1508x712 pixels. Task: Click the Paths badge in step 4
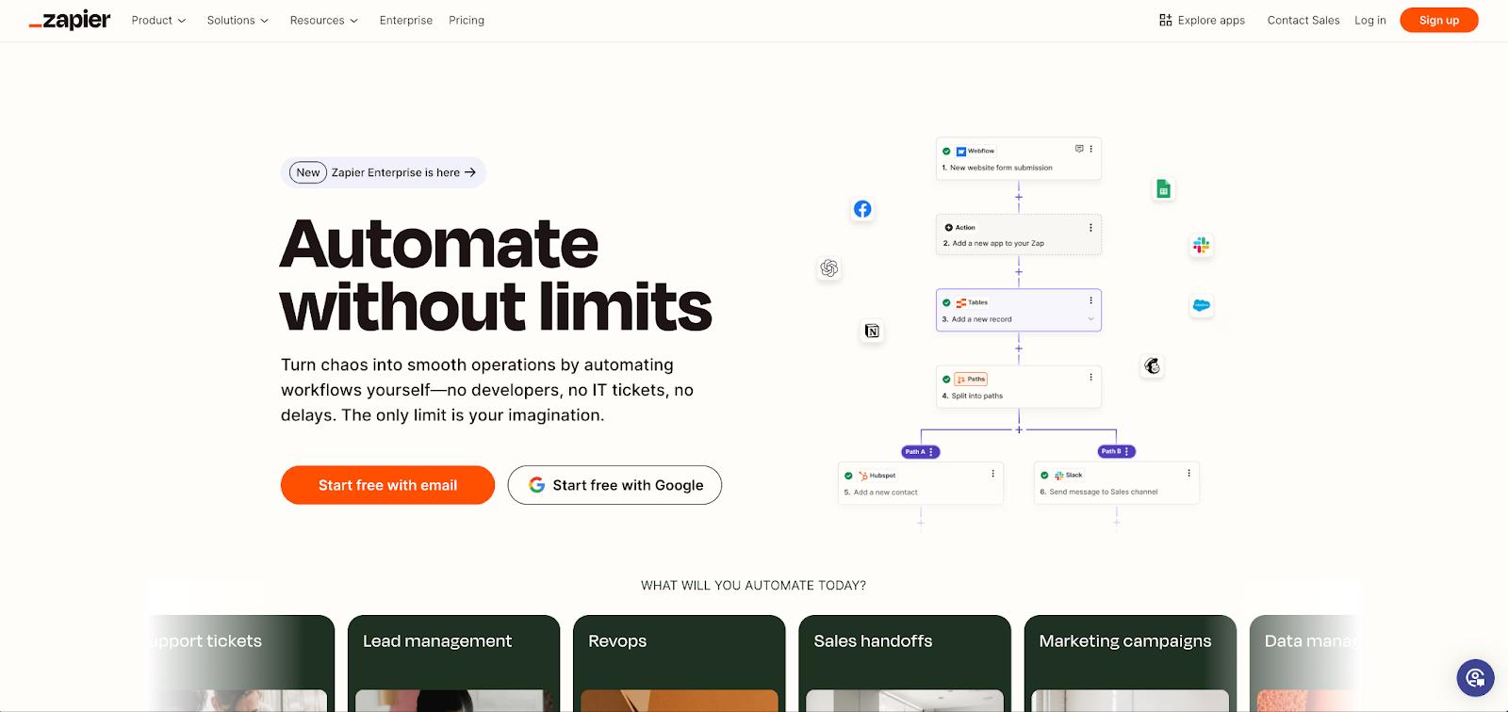point(971,379)
